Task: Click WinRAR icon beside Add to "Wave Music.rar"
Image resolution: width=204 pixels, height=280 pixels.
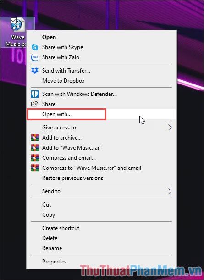Action: pos(35,148)
